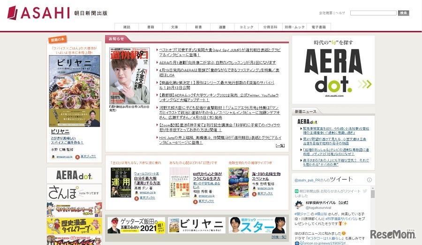Open 楽天ブックス link under ビリヤニ

(x=88, y=157)
